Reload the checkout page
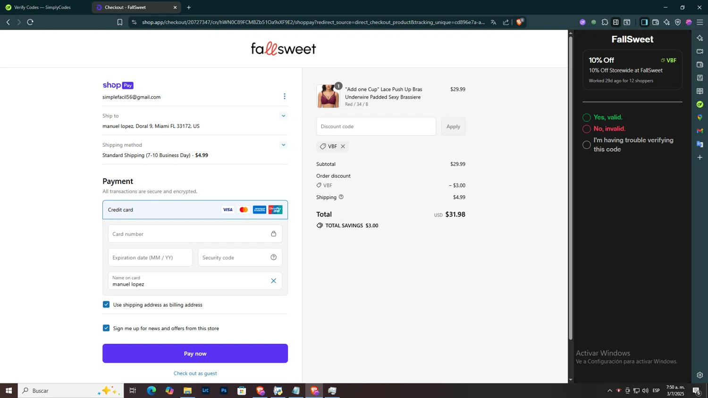The height and width of the screenshot is (398, 708). tap(30, 22)
